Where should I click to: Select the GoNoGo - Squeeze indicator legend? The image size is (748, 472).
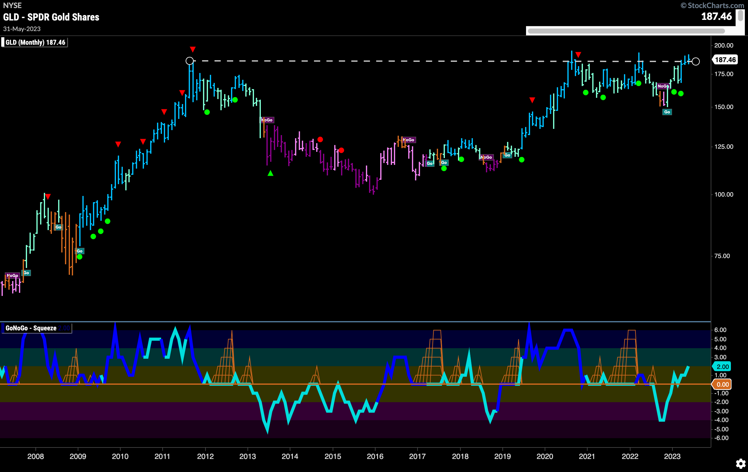coord(36,328)
